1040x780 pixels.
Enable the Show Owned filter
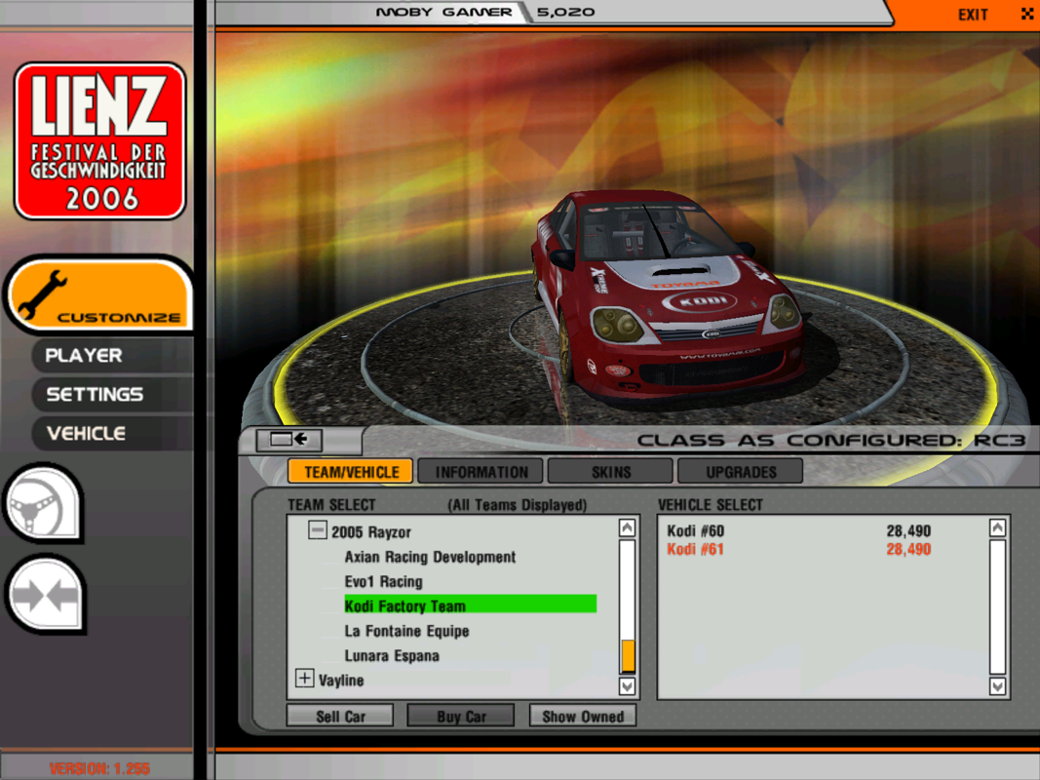pos(582,716)
